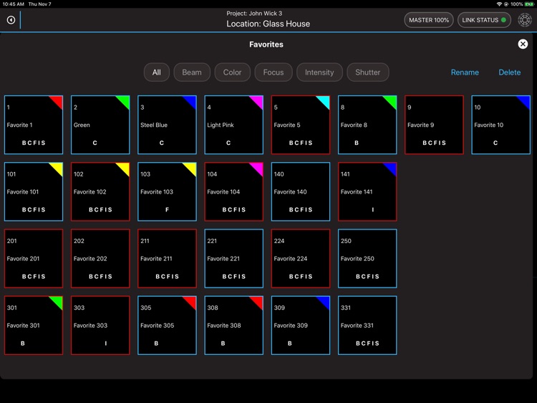Close the Favorites panel

[523, 44]
